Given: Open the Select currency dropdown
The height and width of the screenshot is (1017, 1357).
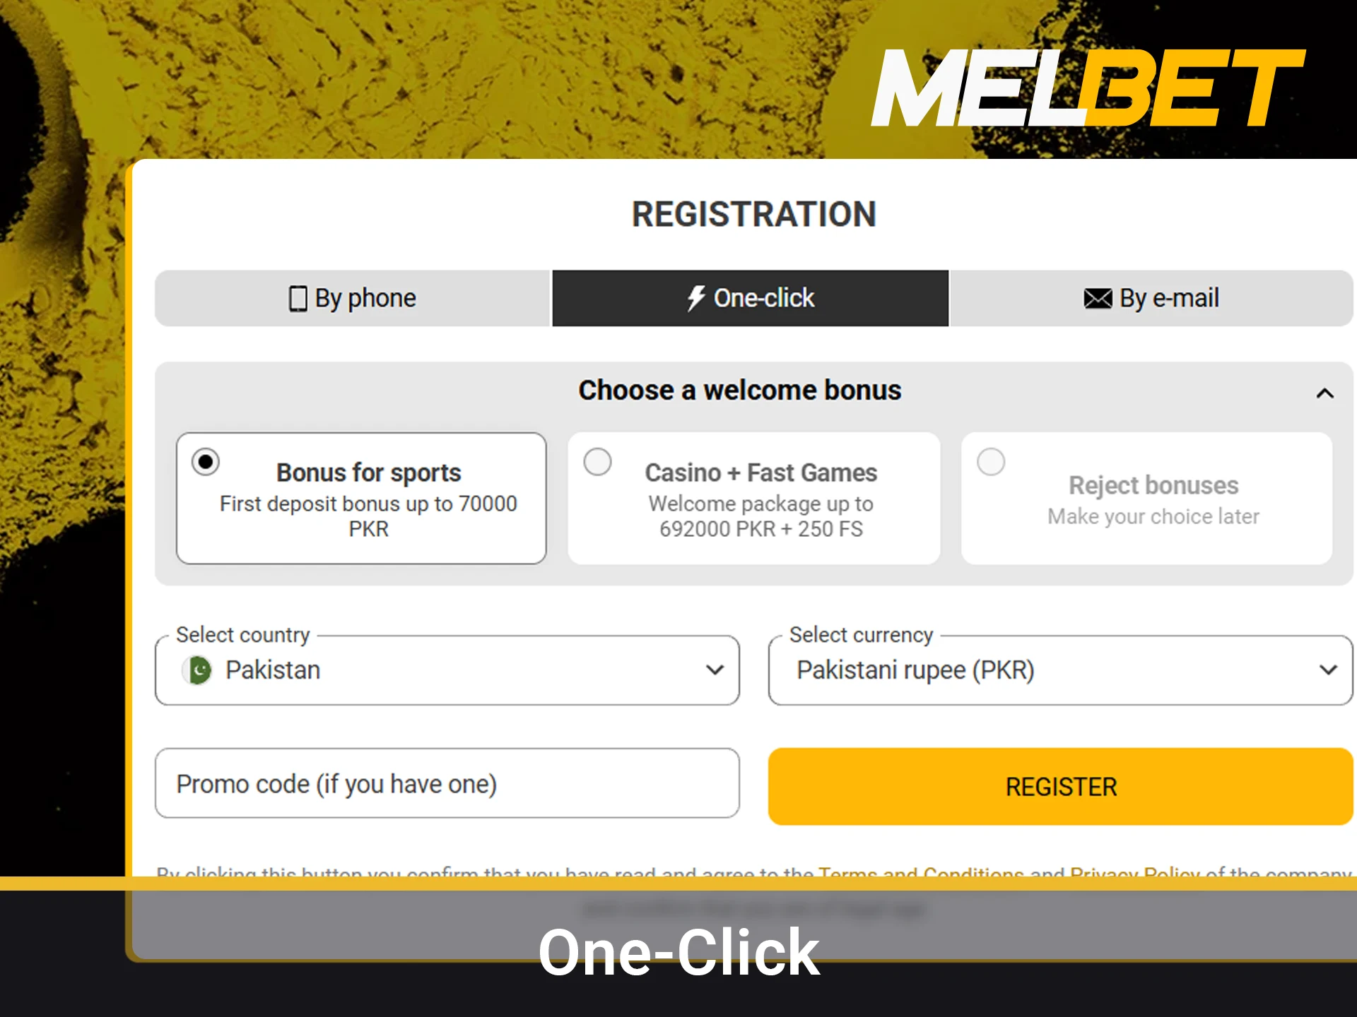Looking at the screenshot, I should click(x=1060, y=670).
